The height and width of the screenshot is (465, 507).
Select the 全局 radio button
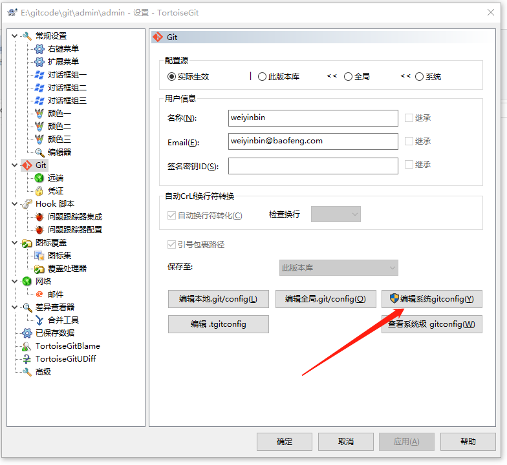[x=348, y=76]
